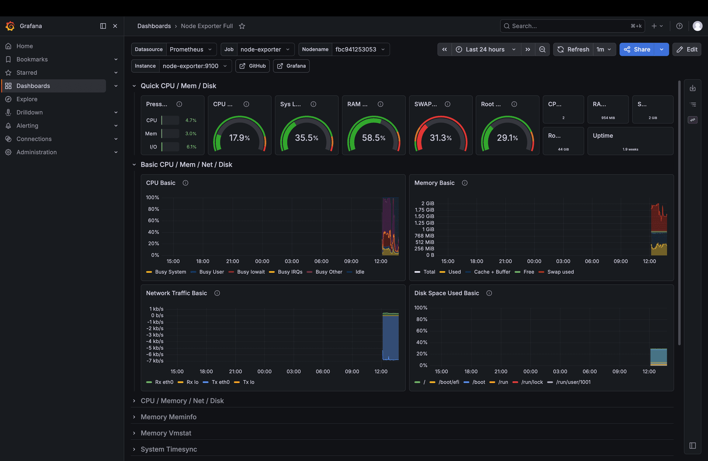Expand the Starred section chevron
The height and width of the screenshot is (461, 708).
(x=116, y=73)
